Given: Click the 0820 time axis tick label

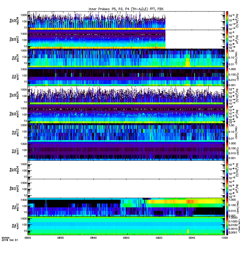Looking at the screenshot, I should pos(60,238).
